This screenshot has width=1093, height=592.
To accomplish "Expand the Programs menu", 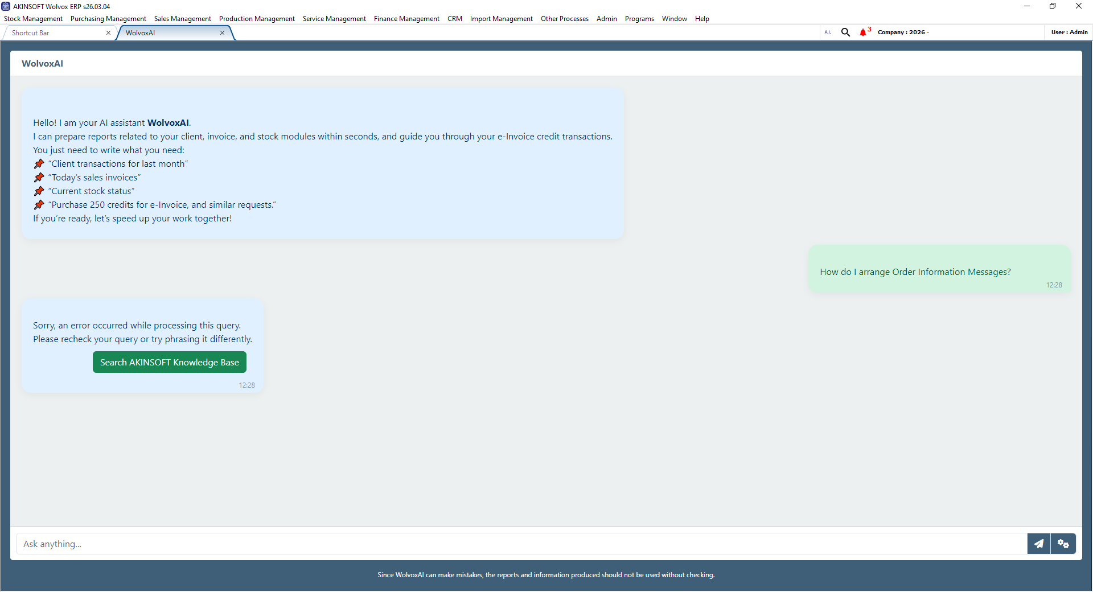I will point(639,19).
